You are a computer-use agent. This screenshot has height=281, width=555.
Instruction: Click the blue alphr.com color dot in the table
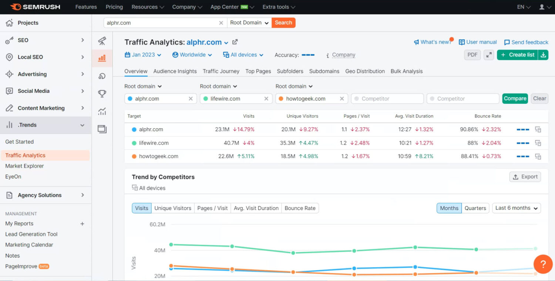134,129
